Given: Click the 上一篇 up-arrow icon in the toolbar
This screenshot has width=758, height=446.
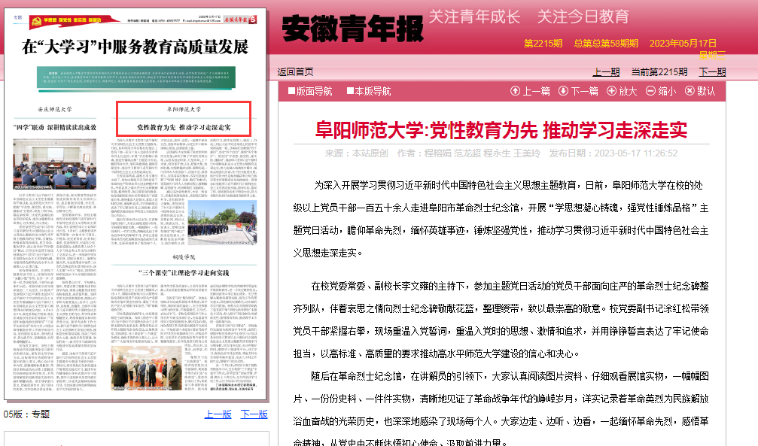Looking at the screenshot, I should point(515,91).
